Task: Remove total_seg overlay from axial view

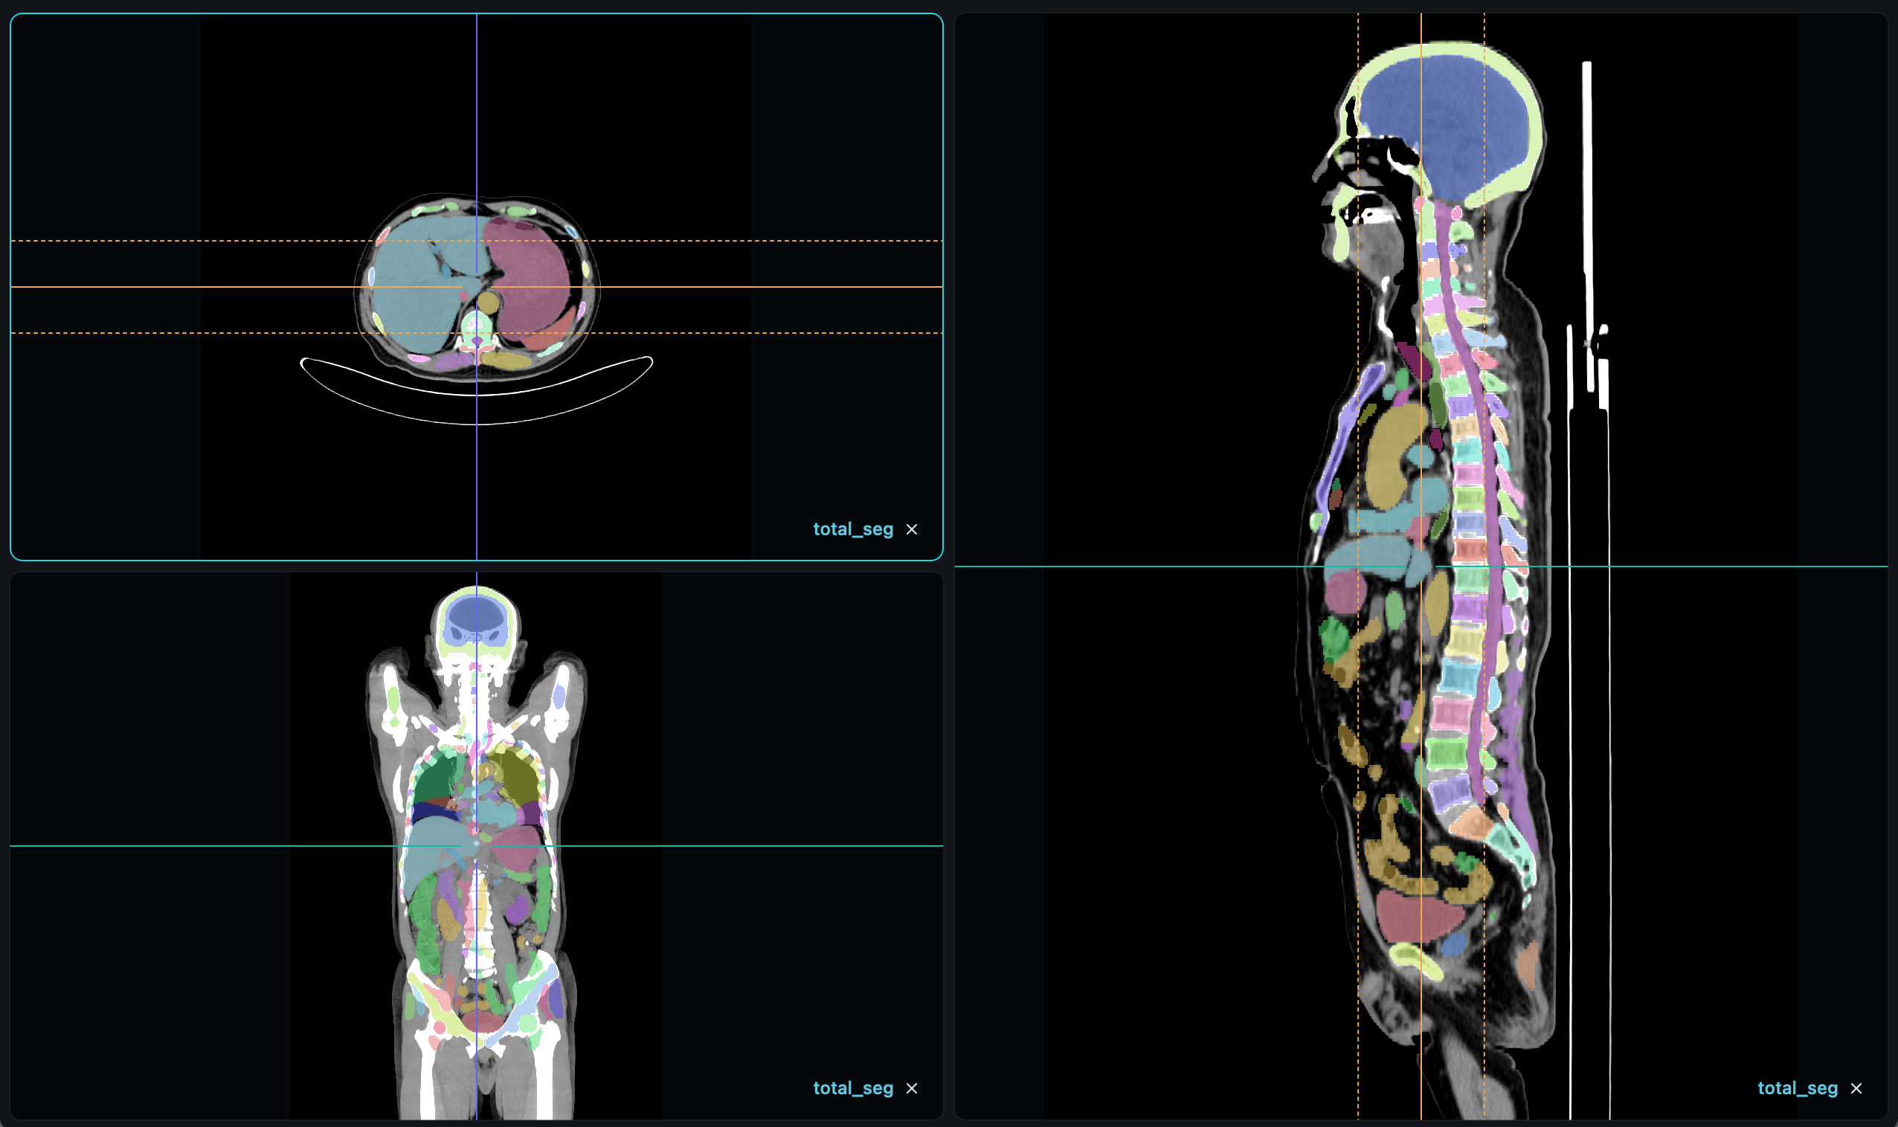Action: click(x=912, y=529)
